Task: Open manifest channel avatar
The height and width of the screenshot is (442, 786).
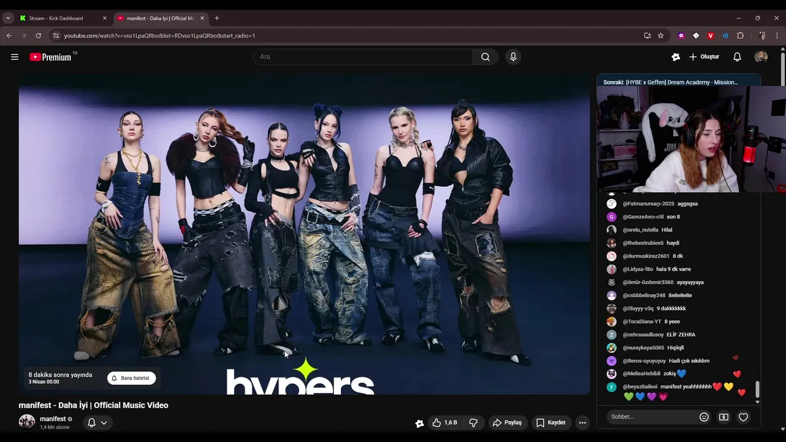Action: coord(27,422)
